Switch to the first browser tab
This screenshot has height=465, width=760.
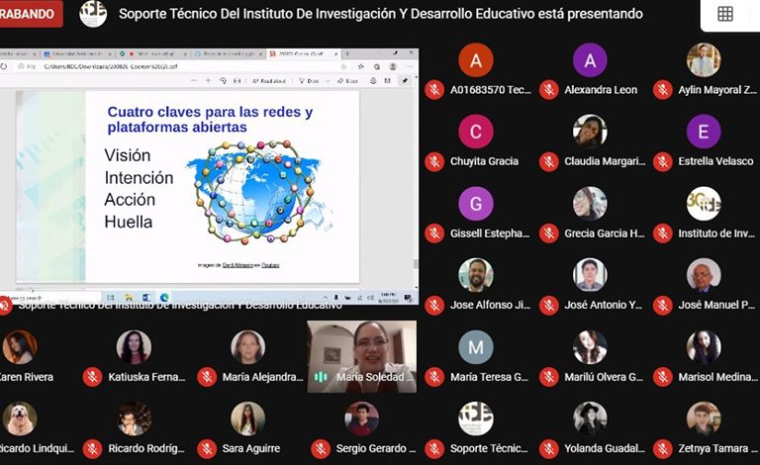[15, 53]
